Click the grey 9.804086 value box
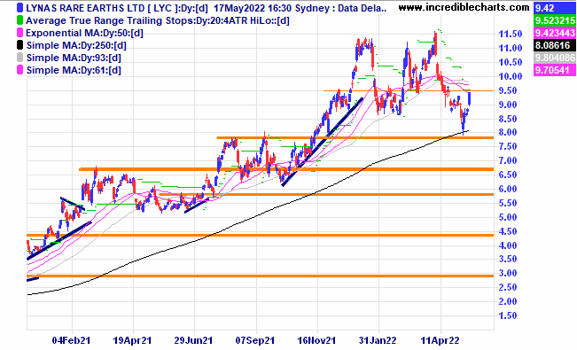Viewport: 577px width, 350px height. (x=554, y=58)
